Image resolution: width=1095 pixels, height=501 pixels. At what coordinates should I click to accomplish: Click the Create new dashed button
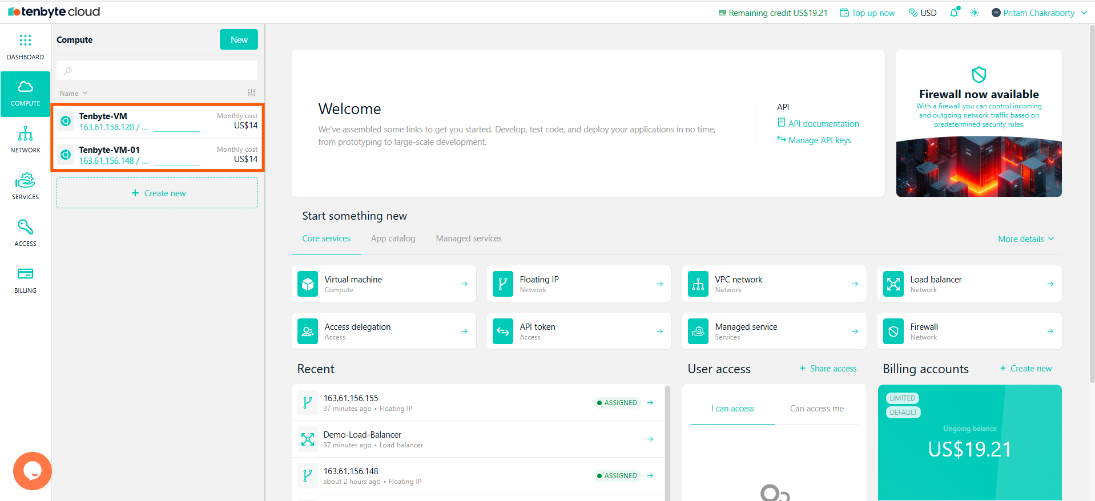[x=157, y=193]
